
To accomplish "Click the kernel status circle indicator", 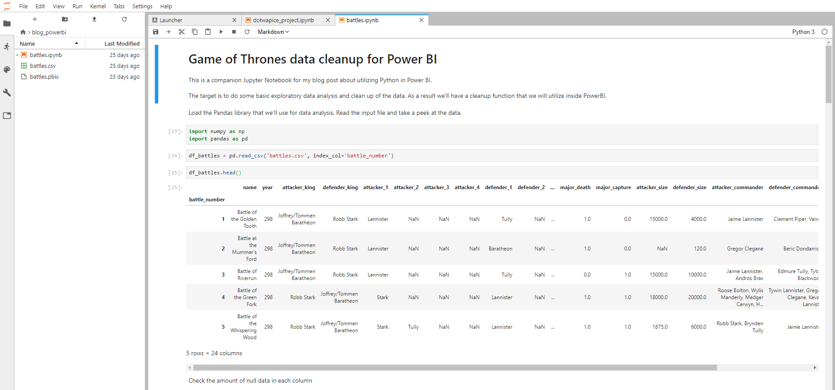I will click(825, 32).
